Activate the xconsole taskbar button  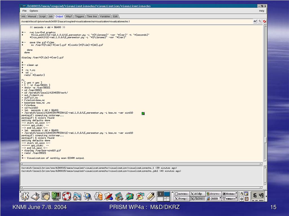[182, 194]
